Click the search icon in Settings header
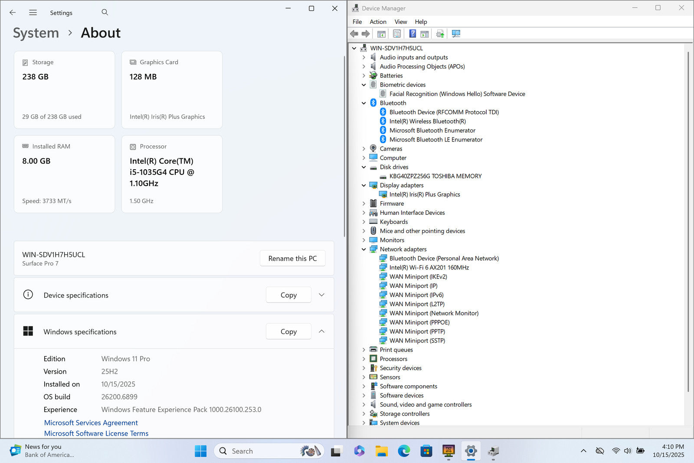This screenshot has width=694, height=463. pos(105,13)
